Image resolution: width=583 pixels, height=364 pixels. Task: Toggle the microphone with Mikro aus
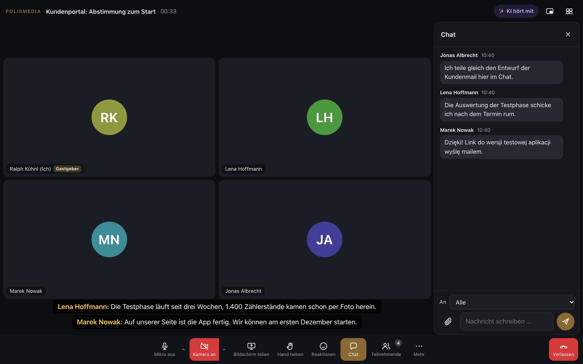pos(164,349)
